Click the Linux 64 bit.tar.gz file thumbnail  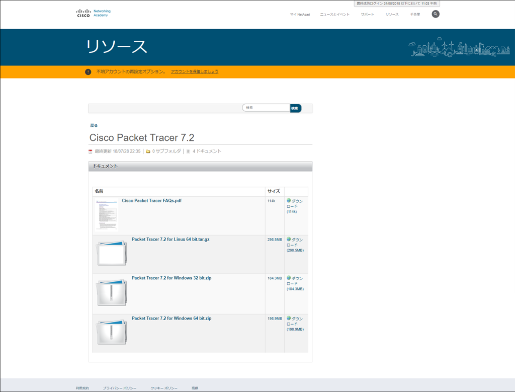pyautogui.click(x=112, y=253)
